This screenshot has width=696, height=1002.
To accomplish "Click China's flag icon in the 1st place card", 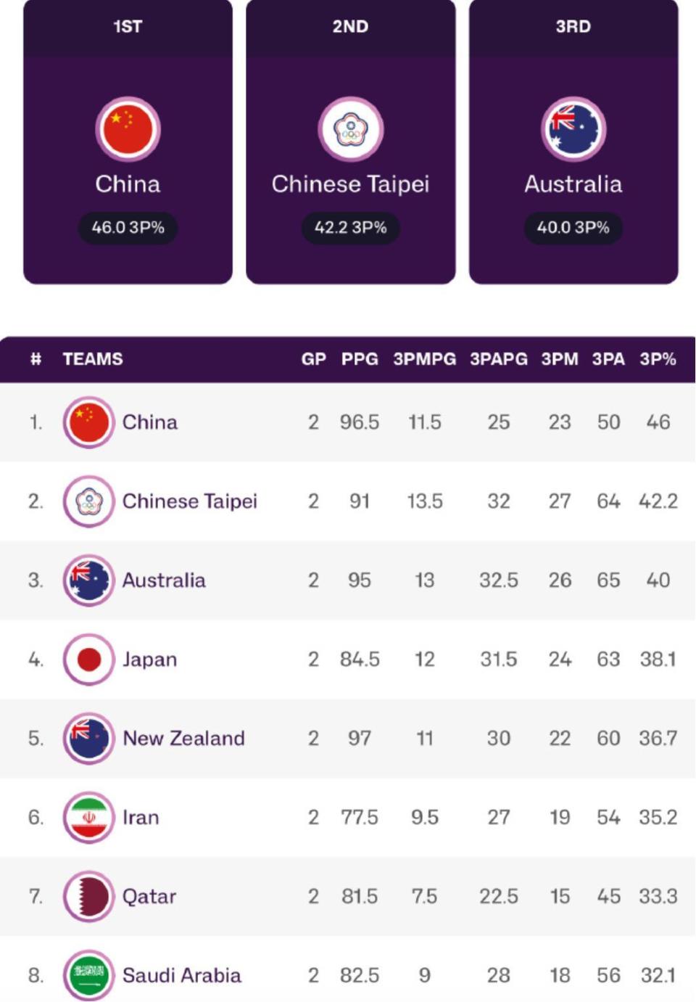I will point(128,129).
